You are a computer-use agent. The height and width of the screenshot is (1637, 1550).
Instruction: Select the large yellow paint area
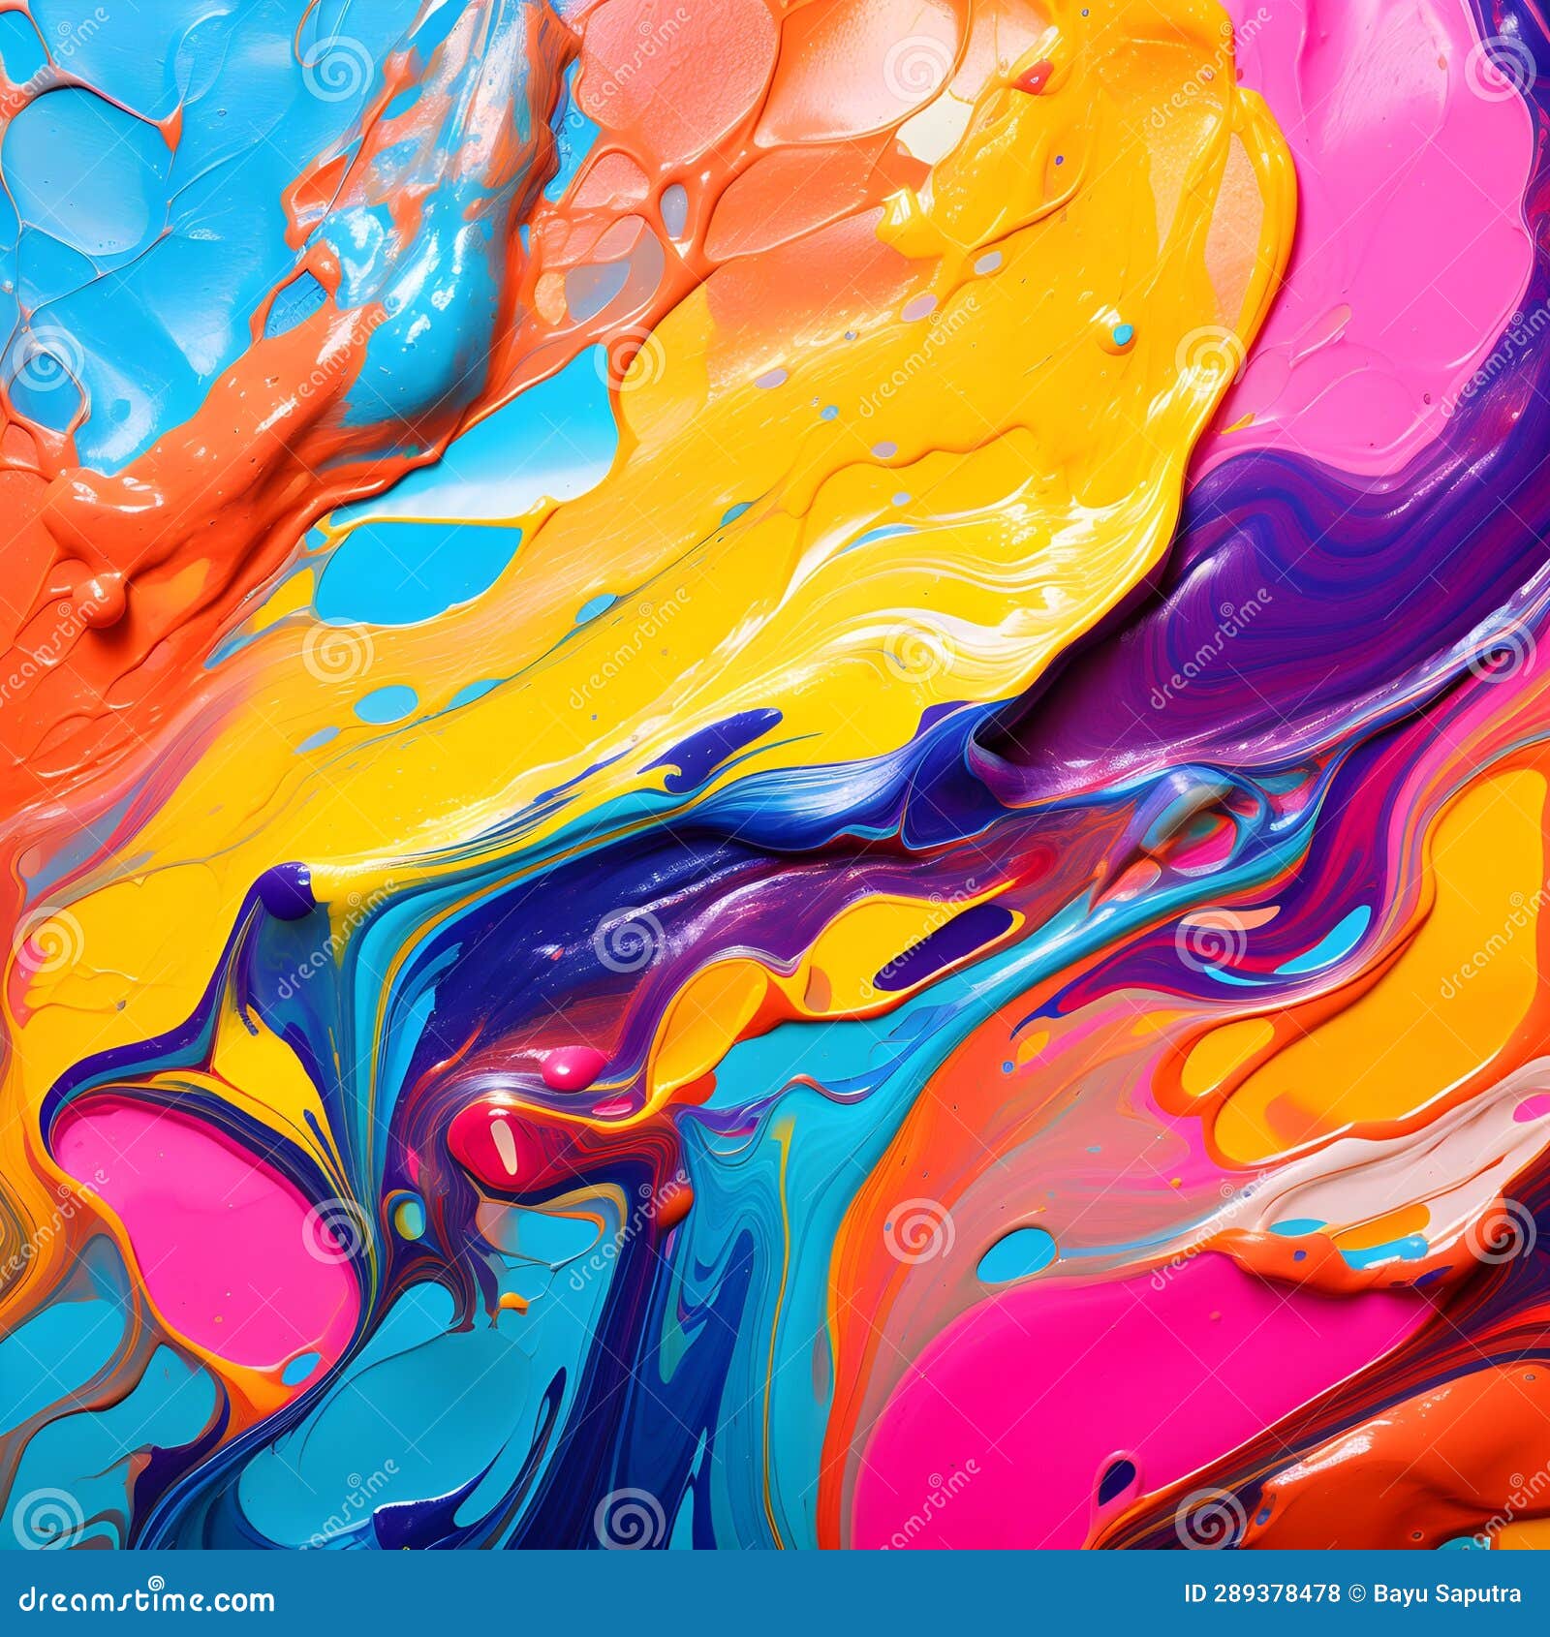(x=823, y=436)
